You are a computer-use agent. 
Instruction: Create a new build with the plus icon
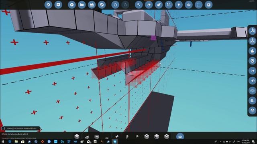coord(72,5)
